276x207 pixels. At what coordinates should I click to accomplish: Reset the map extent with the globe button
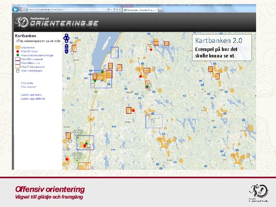pyautogui.click(x=66, y=49)
